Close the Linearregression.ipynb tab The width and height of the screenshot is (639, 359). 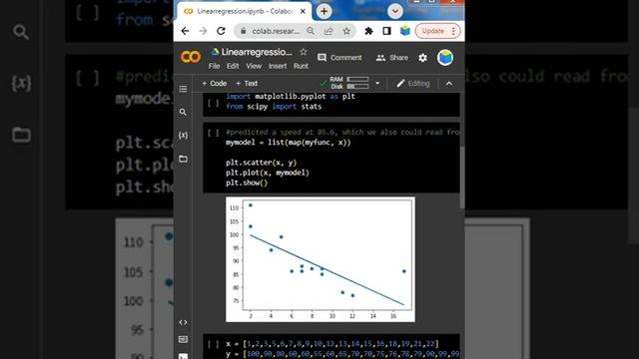(303, 11)
